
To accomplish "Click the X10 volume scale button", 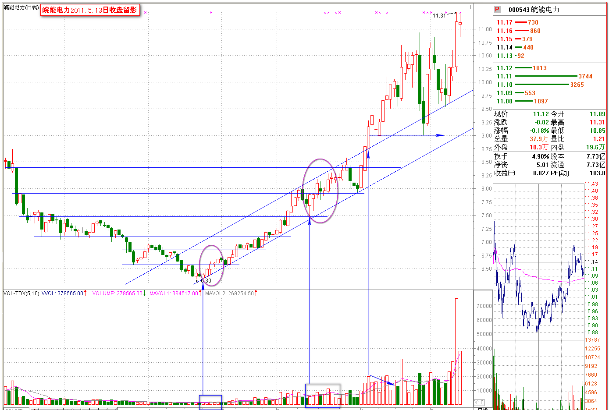I will pos(479,402).
